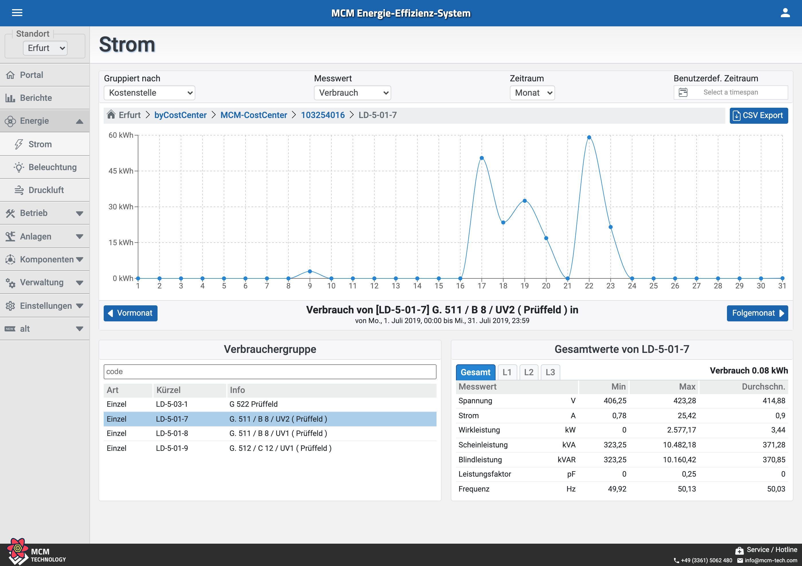Select the Gesamt tab
This screenshot has width=802, height=566.
pos(475,372)
